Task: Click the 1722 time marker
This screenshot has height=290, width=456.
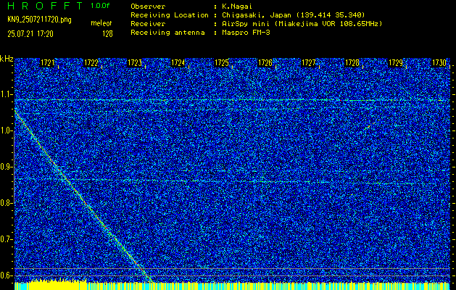Action: (x=91, y=63)
